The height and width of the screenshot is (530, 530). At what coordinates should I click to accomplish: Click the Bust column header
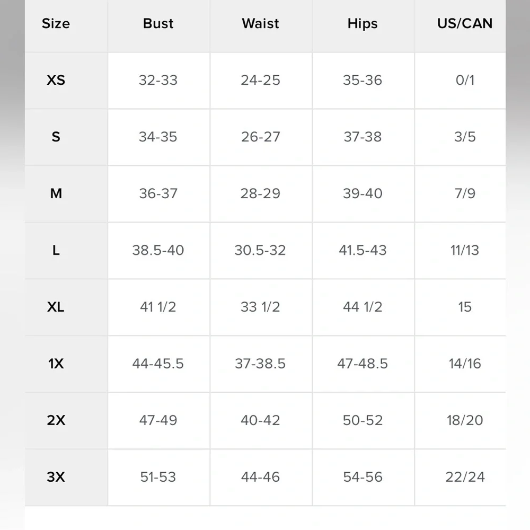tap(158, 24)
